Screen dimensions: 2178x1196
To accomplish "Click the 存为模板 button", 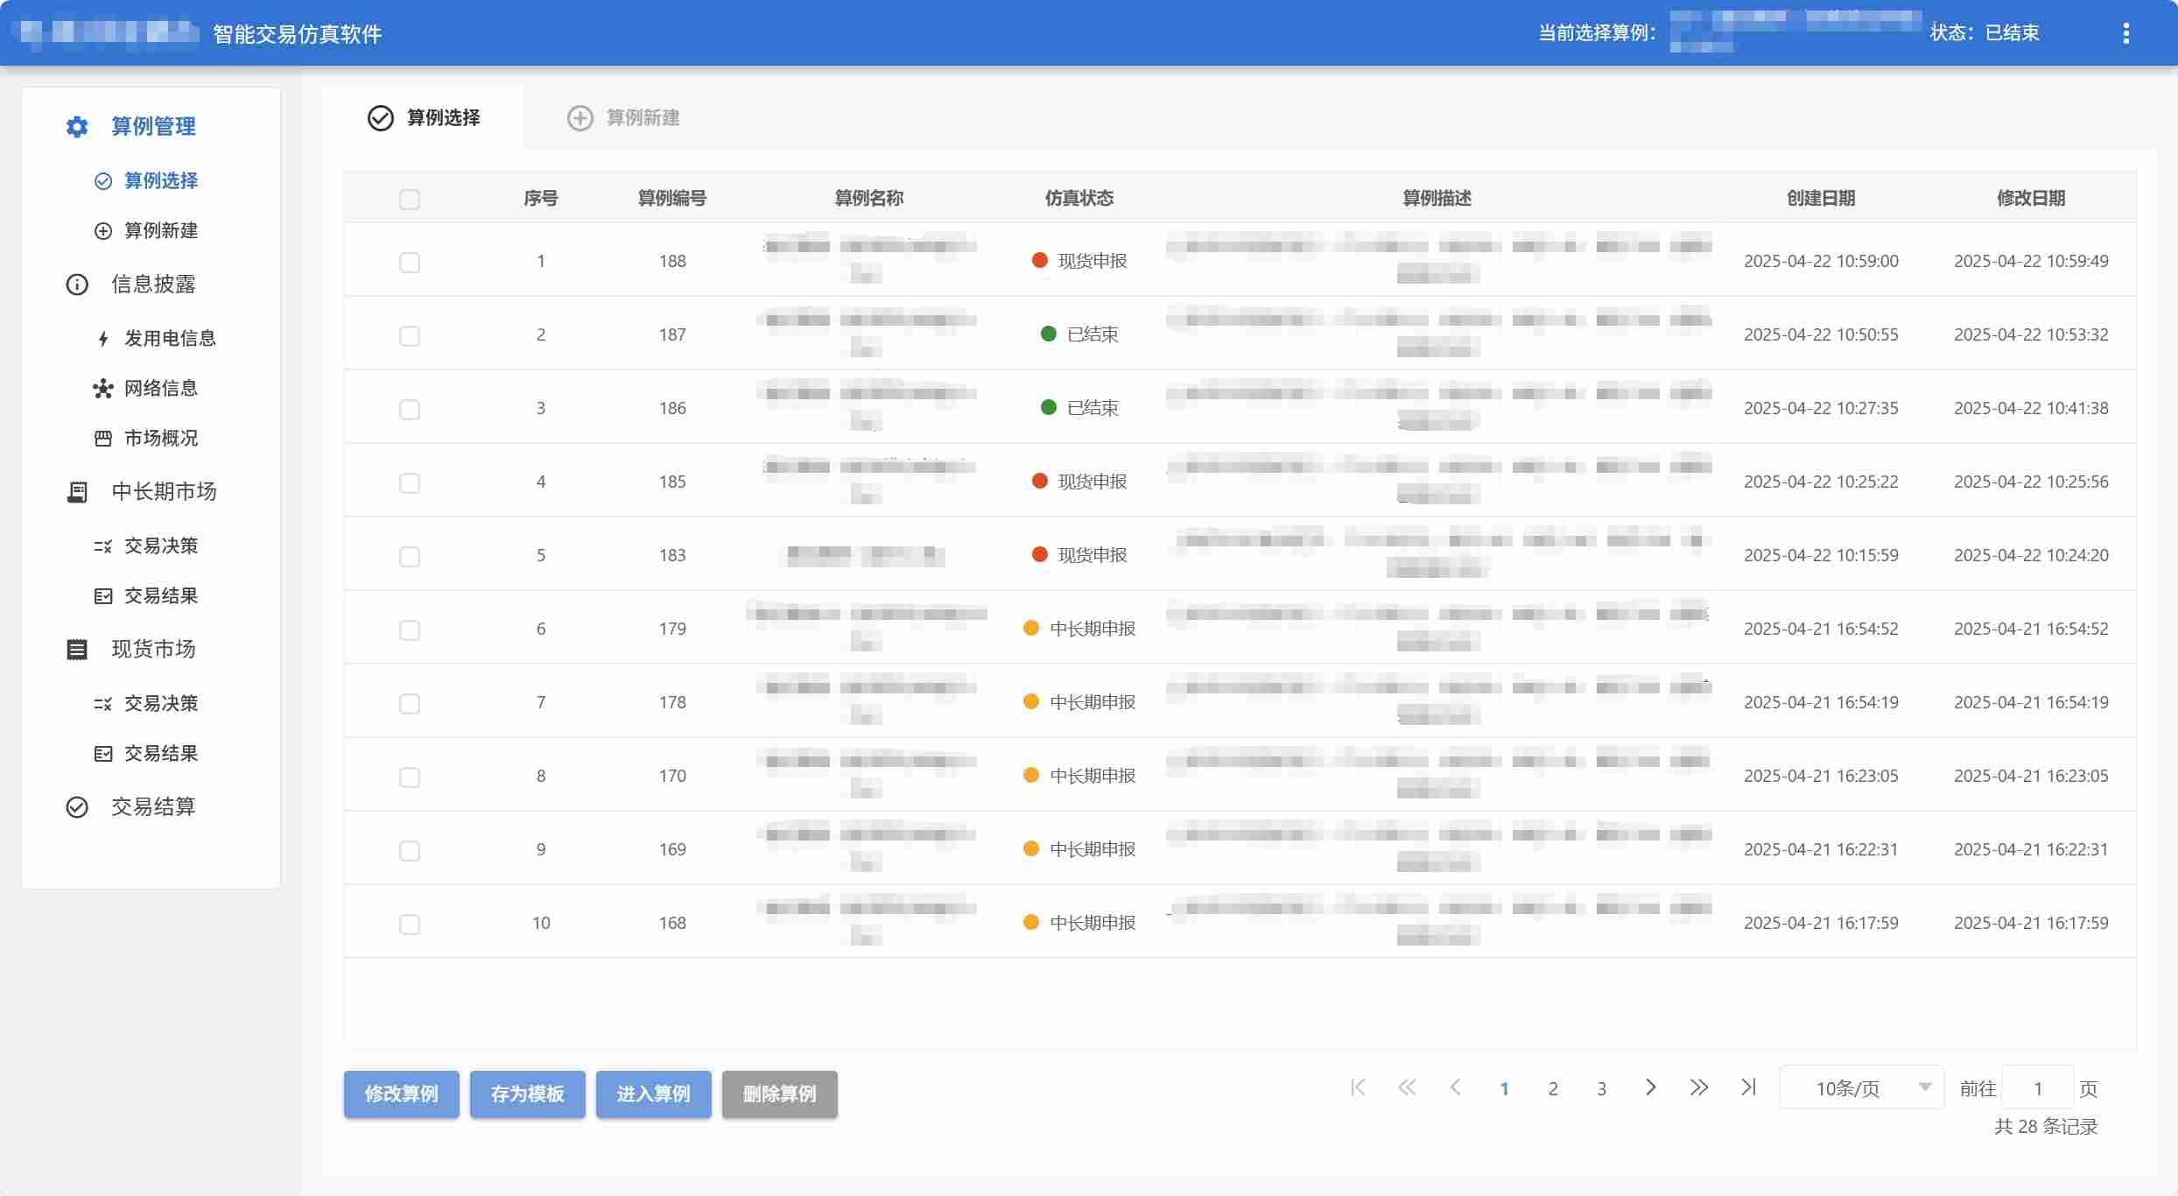I will point(528,1094).
